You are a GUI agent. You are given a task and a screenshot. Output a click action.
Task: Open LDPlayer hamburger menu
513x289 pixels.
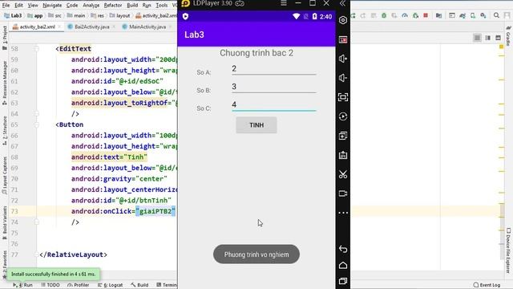point(284,3)
